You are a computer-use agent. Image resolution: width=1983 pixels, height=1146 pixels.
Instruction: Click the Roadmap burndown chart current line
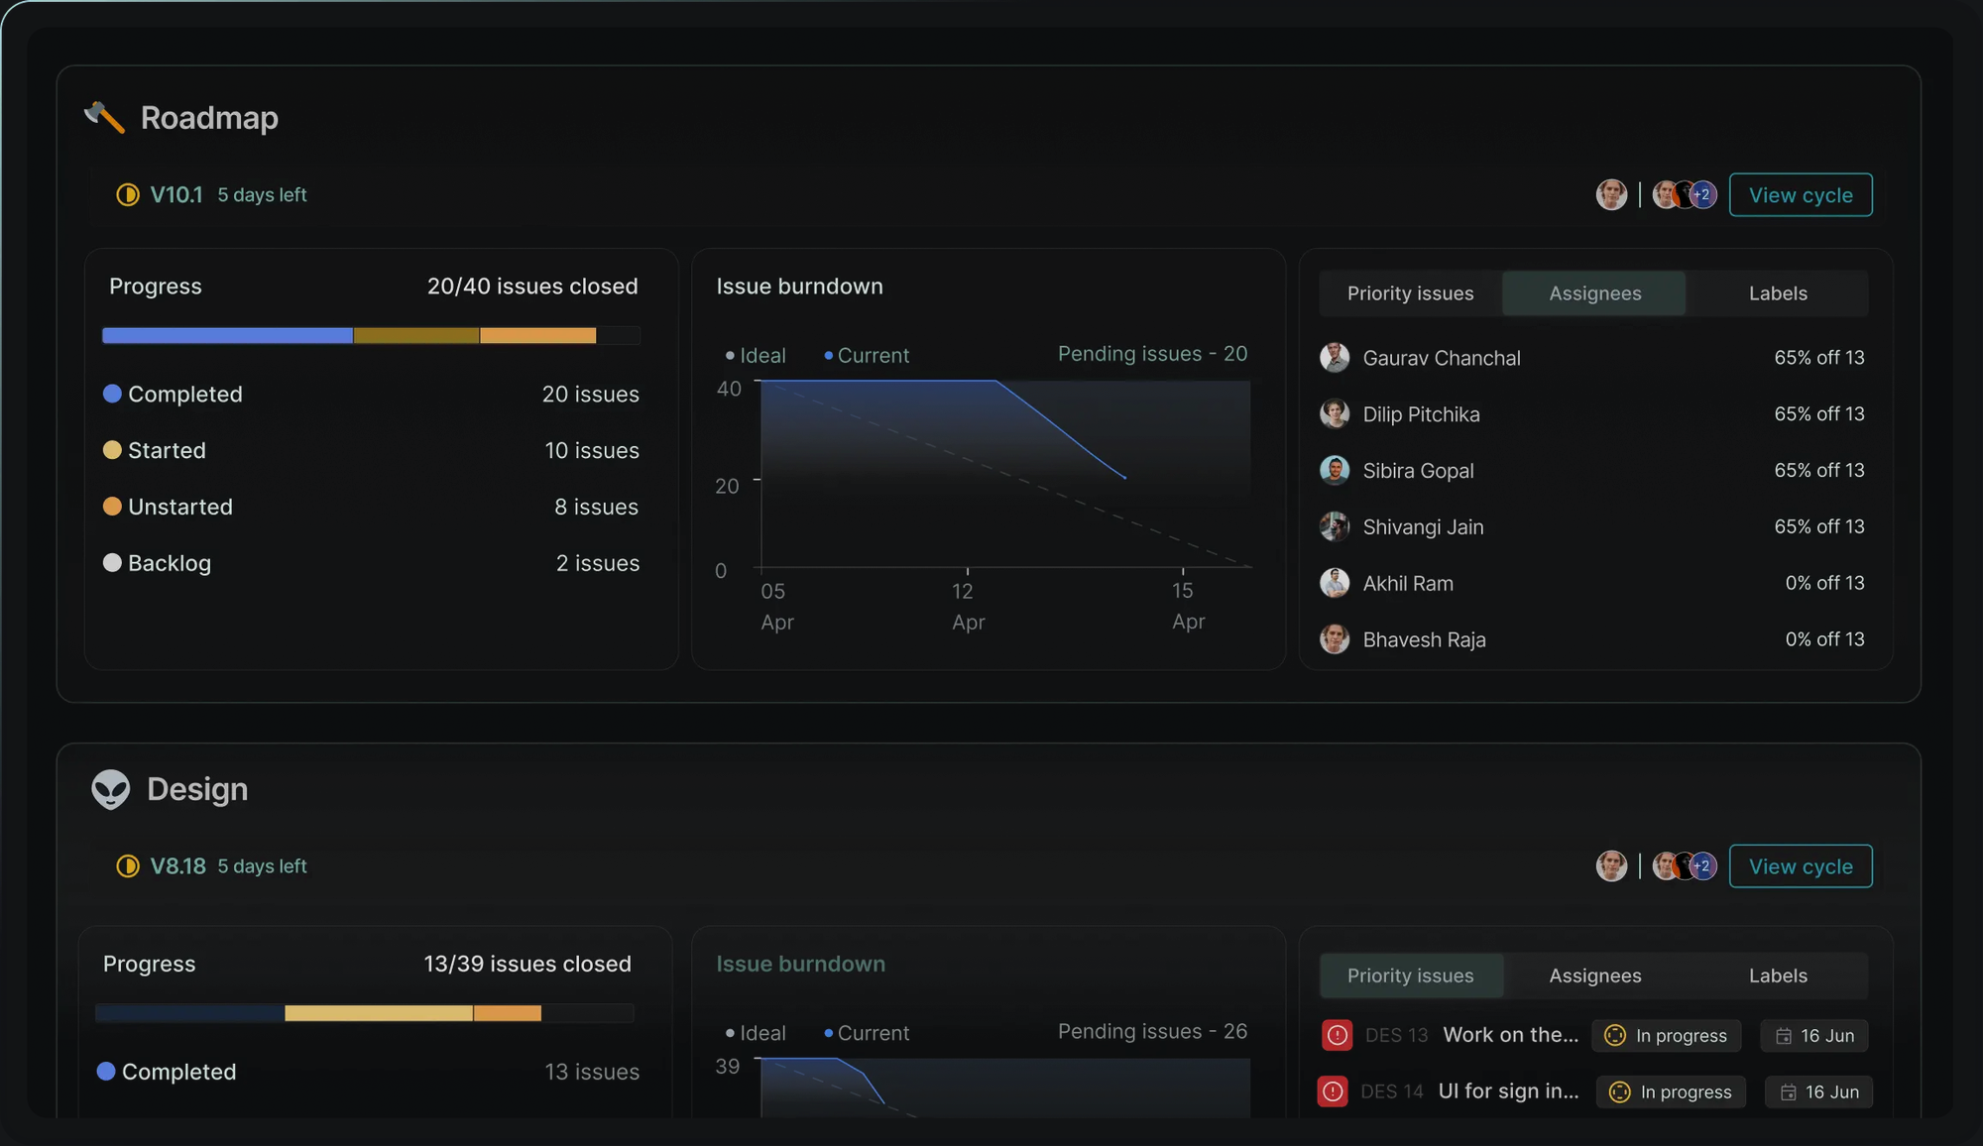coord(1061,429)
